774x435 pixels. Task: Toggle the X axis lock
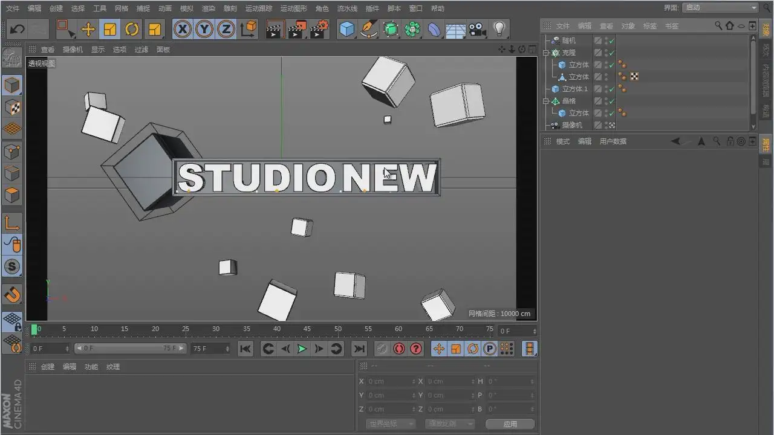click(183, 29)
